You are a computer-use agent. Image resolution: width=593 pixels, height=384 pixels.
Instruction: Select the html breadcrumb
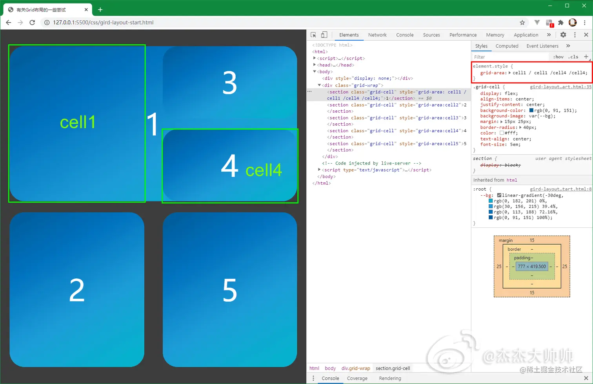[x=314, y=368]
